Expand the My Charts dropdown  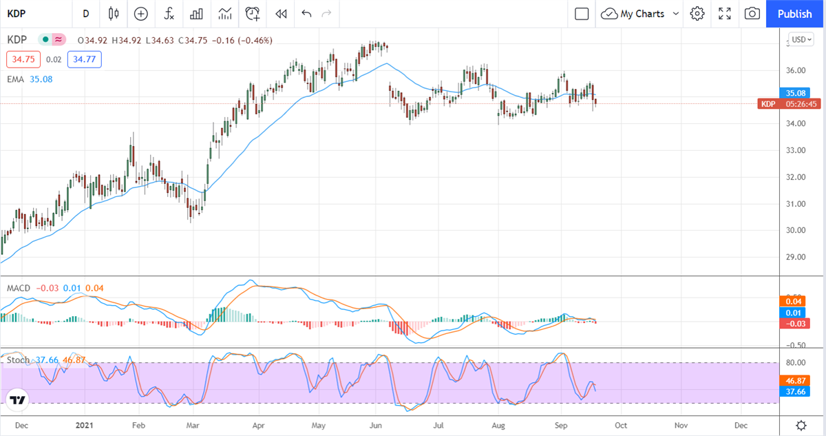click(x=675, y=14)
